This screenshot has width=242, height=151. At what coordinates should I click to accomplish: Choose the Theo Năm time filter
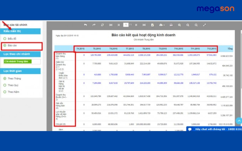pyautogui.click(x=5, y=92)
